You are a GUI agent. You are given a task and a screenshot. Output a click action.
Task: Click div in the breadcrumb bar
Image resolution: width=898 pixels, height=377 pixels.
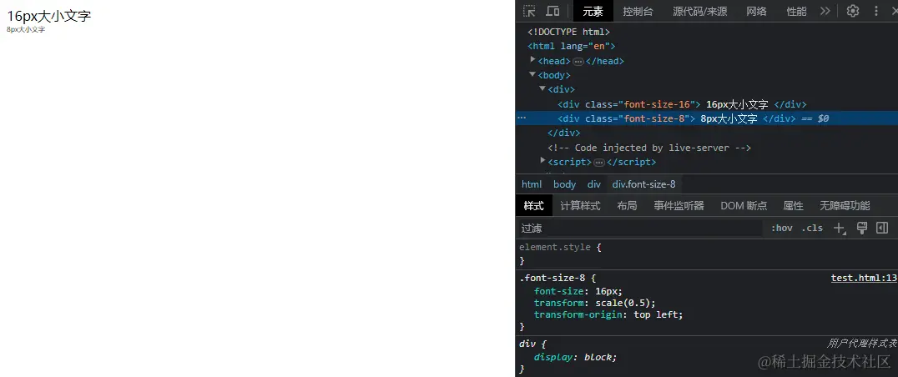(x=594, y=184)
